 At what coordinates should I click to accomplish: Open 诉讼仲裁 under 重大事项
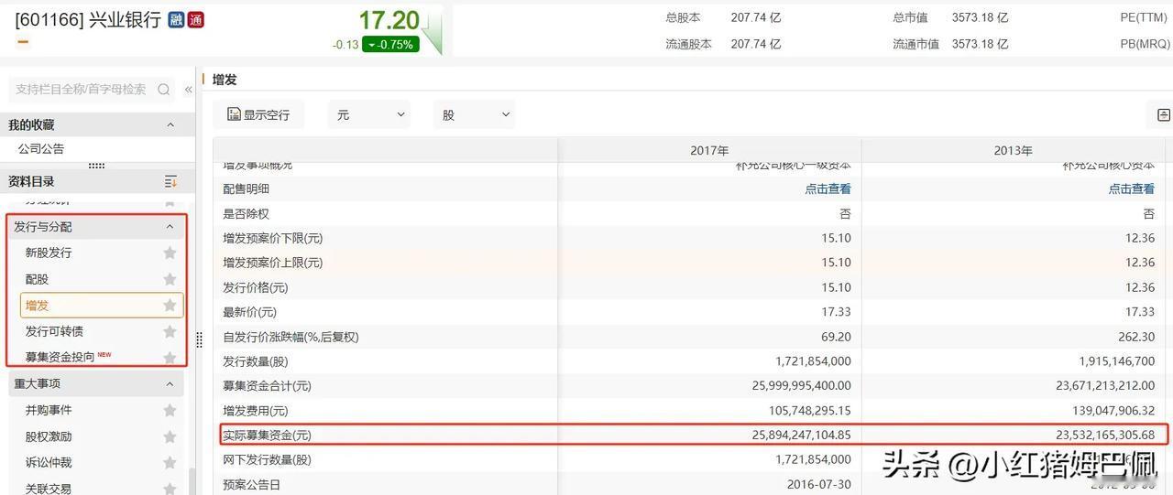[x=49, y=462]
